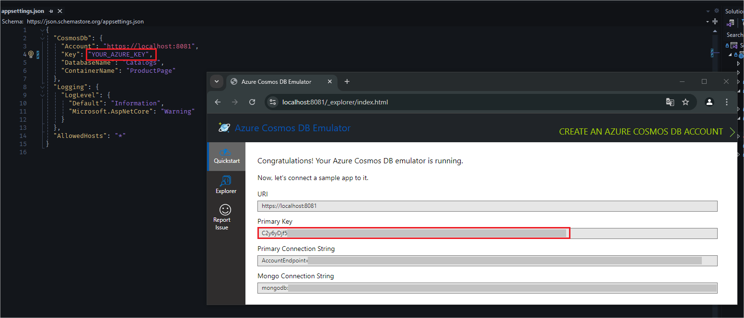This screenshot has width=744, height=318.
Task: Select the appsettings.json tab
Action: tap(23, 11)
